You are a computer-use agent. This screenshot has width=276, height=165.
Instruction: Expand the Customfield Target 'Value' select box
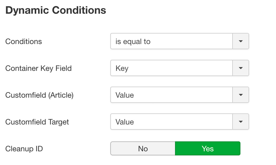(179, 122)
